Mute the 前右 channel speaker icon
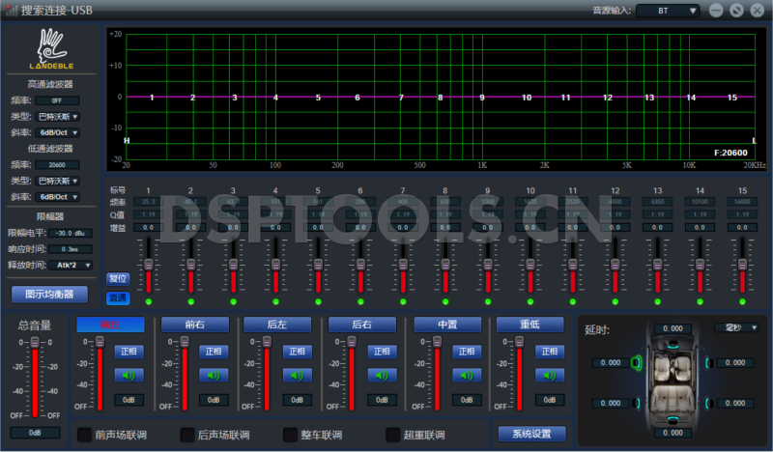 tap(214, 376)
